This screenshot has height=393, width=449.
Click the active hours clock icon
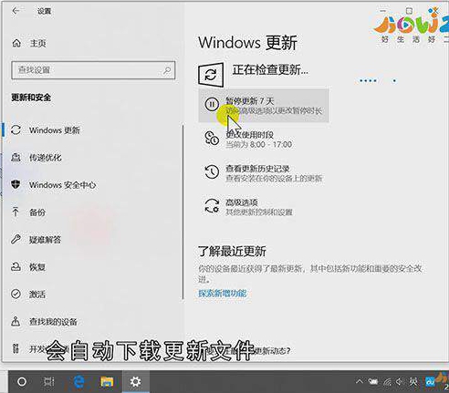(x=212, y=139)
